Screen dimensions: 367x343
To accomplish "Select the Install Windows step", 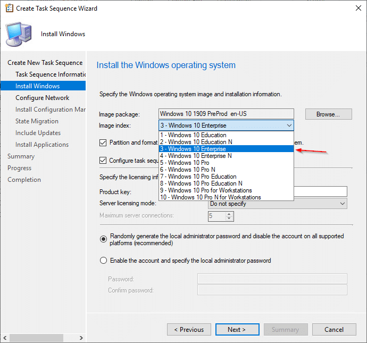I will pos(43,86).
